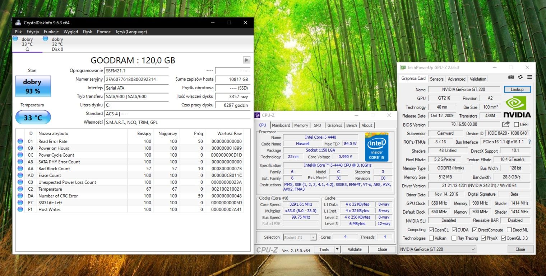
Task: Switch to the Memory tab in CPU-Z
Action: point(301,125)
